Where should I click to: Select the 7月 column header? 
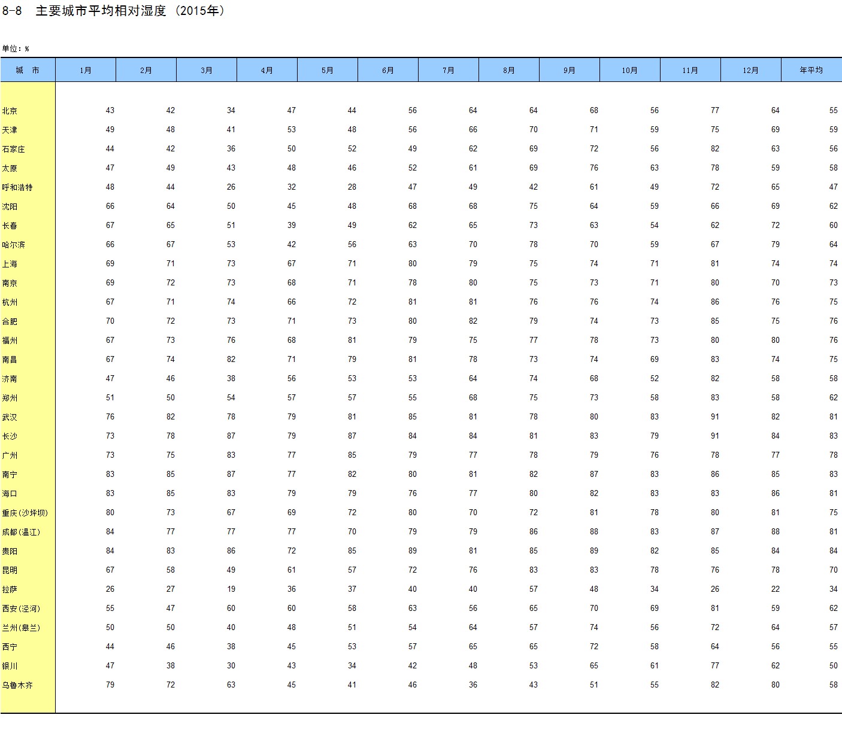pyautogui.click(x=449, y=70)
